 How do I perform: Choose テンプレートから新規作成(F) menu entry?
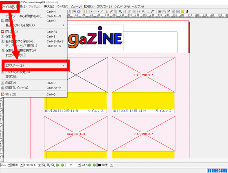click(33, 16)
